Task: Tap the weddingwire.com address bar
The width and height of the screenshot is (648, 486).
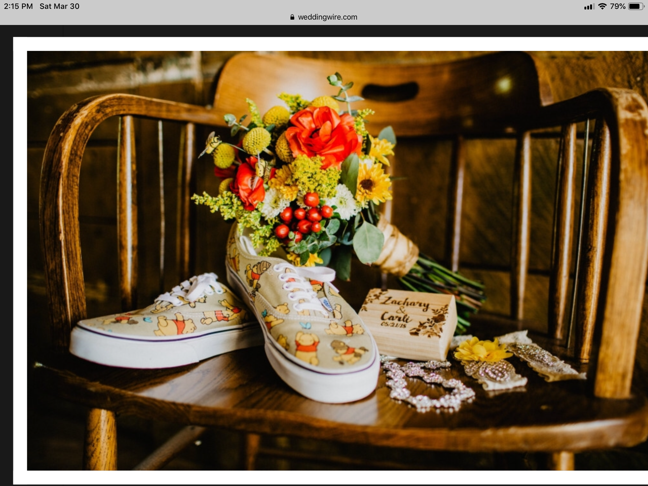Action: pos(324,17)
